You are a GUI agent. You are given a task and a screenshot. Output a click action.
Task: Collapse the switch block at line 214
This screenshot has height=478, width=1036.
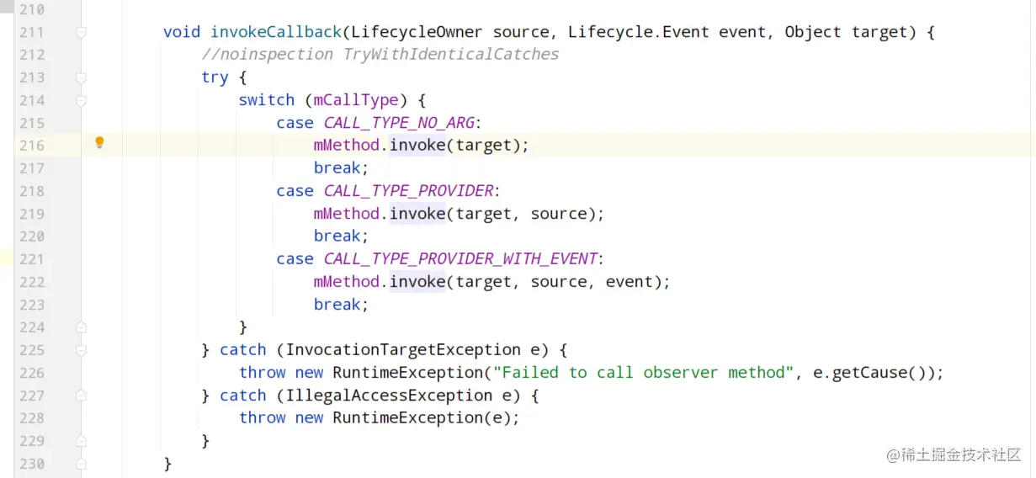(x=82, y=101)
